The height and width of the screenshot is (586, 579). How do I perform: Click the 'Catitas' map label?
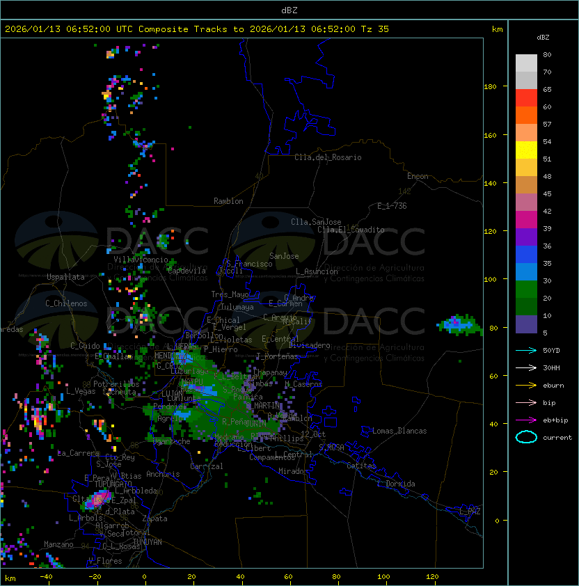click(x=361, y=466)
